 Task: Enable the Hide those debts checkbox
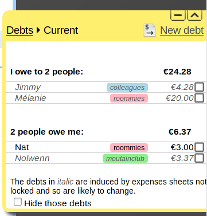click(x=18, y=202)
